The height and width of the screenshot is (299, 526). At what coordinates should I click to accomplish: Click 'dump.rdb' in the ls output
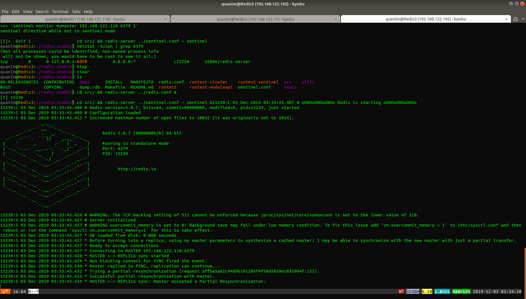(x=90, y=87)
